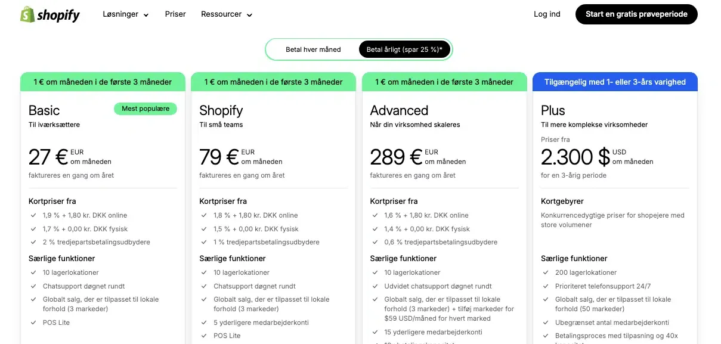Open the Priser page
The image size is (721, 344).
(x=175, y=14)
